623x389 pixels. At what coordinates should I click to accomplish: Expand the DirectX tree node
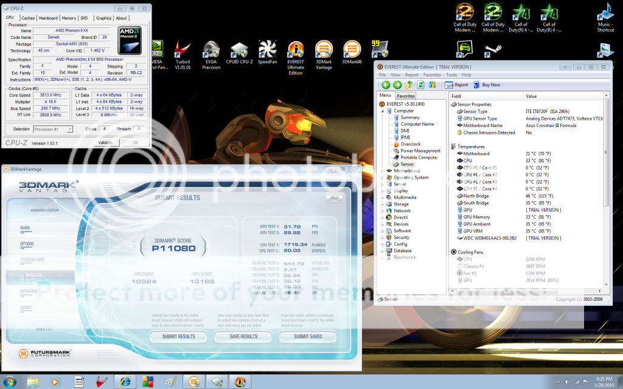click(383, 218)
